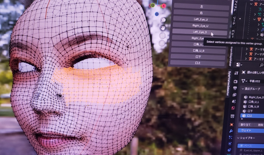Click the hand pan view icon

[163, 28]
